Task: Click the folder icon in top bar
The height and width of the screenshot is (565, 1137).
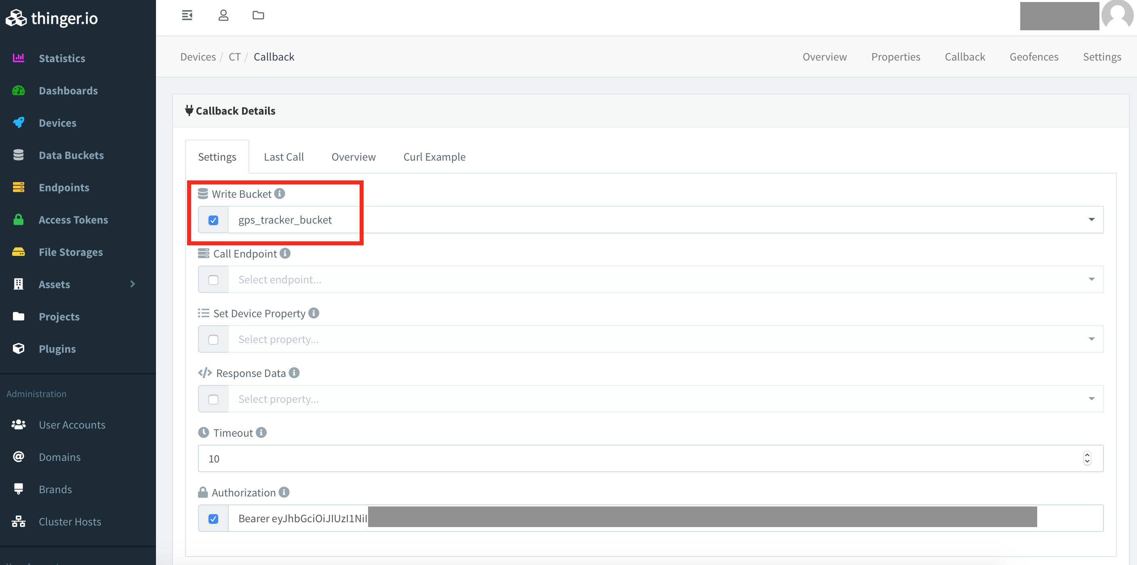Action: [x=258, y=15]
